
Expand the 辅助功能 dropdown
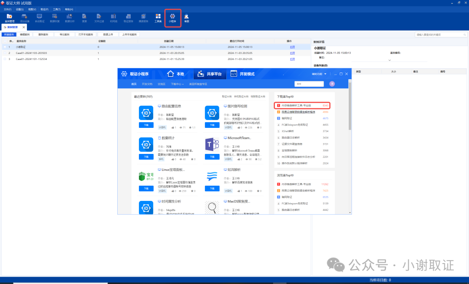point(319,74)
